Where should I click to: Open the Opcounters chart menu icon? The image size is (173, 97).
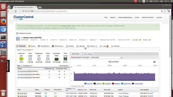coord(154,62)
